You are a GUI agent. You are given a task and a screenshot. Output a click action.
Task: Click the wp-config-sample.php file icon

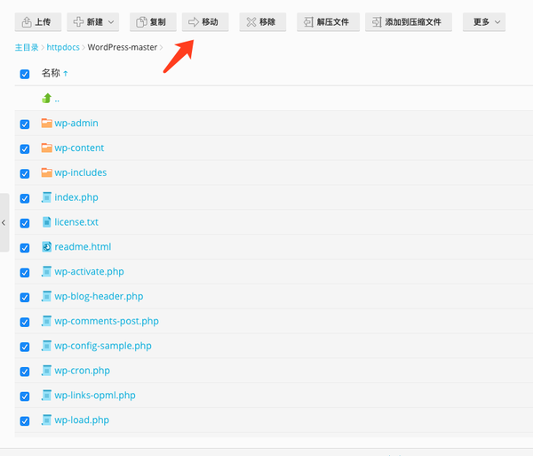[x=46, y=346]
